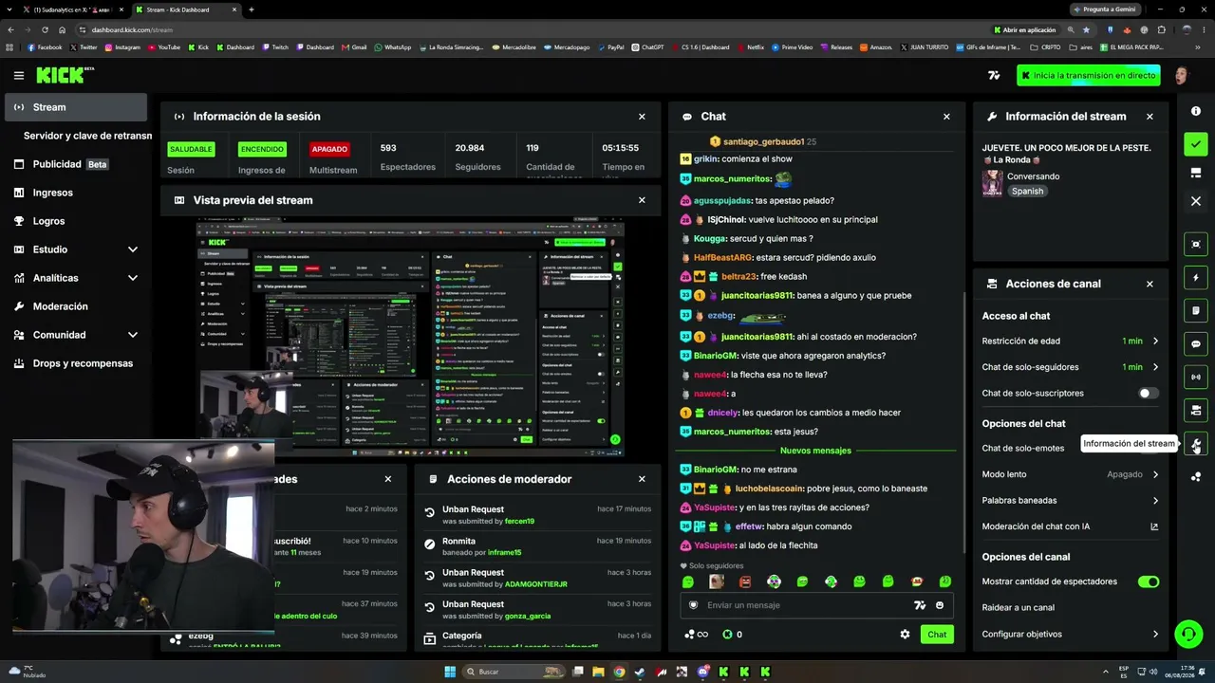Click the green Chat send button
Viewport: 1215px width, 683px height.
pyautogui.click(x=937, y=635)
